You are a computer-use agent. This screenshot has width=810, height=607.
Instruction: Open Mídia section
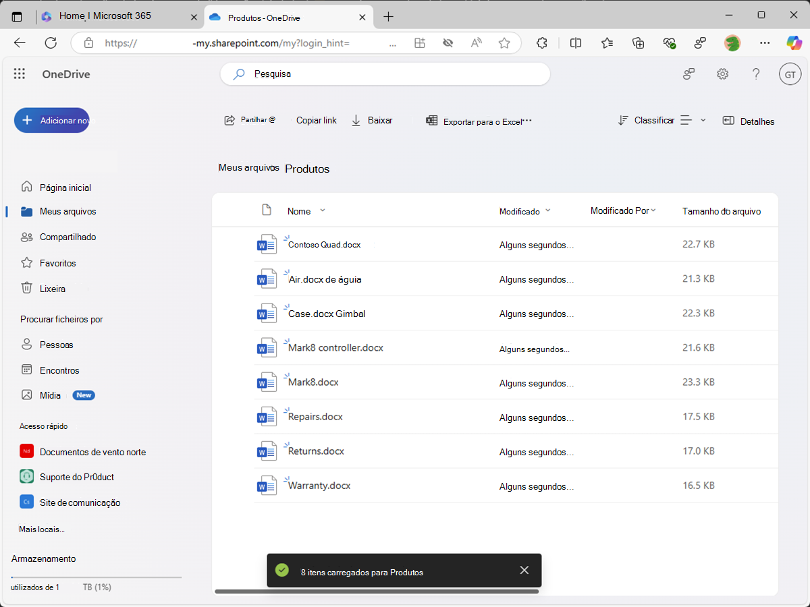point(50,395)
